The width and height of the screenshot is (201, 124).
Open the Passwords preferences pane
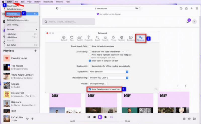pos(88,38)
